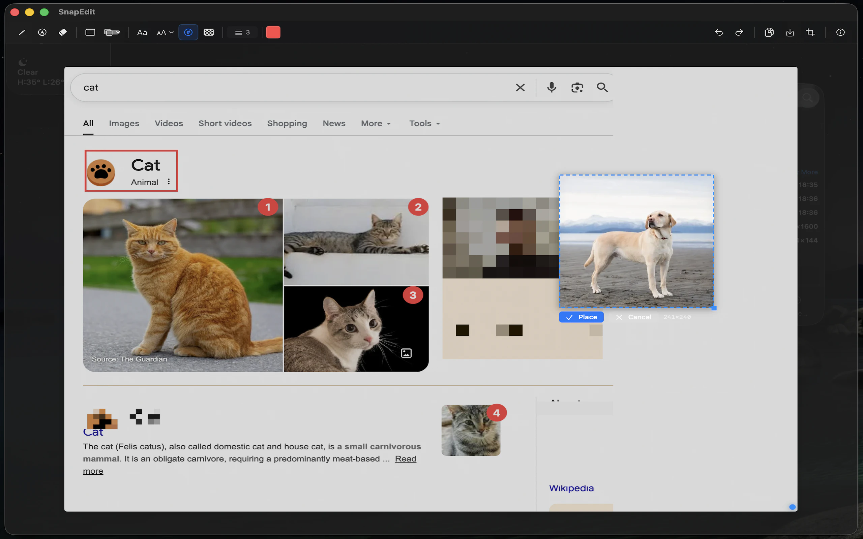Select the Rectangle shape tool
Screen dimensions: 863x539
[x=90, y=32]
